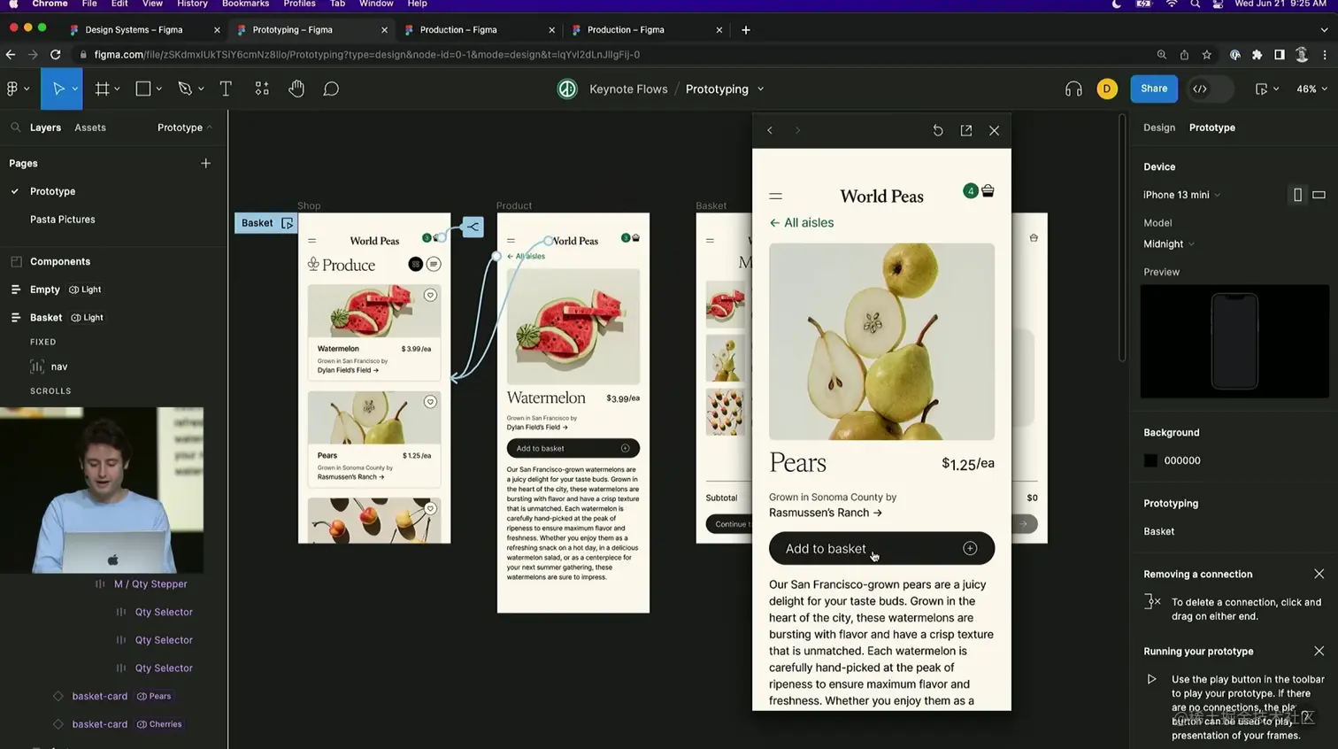Screen dimensions: 1338x749
Task: Toggle Dev Mode switch
Action: pos(1211,89)
